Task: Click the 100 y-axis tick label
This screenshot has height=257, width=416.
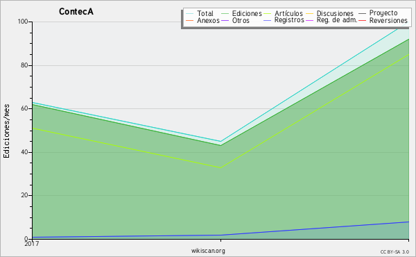Action: click(x=23, y=22)
